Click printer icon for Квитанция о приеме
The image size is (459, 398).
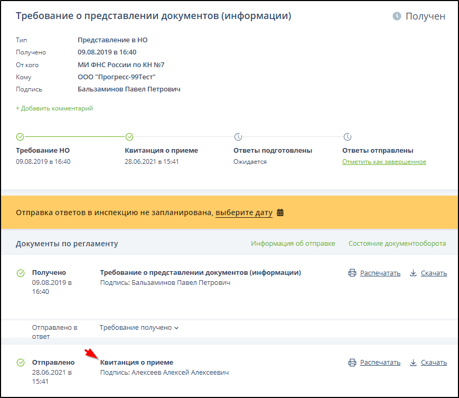click(x=352, y=363)
